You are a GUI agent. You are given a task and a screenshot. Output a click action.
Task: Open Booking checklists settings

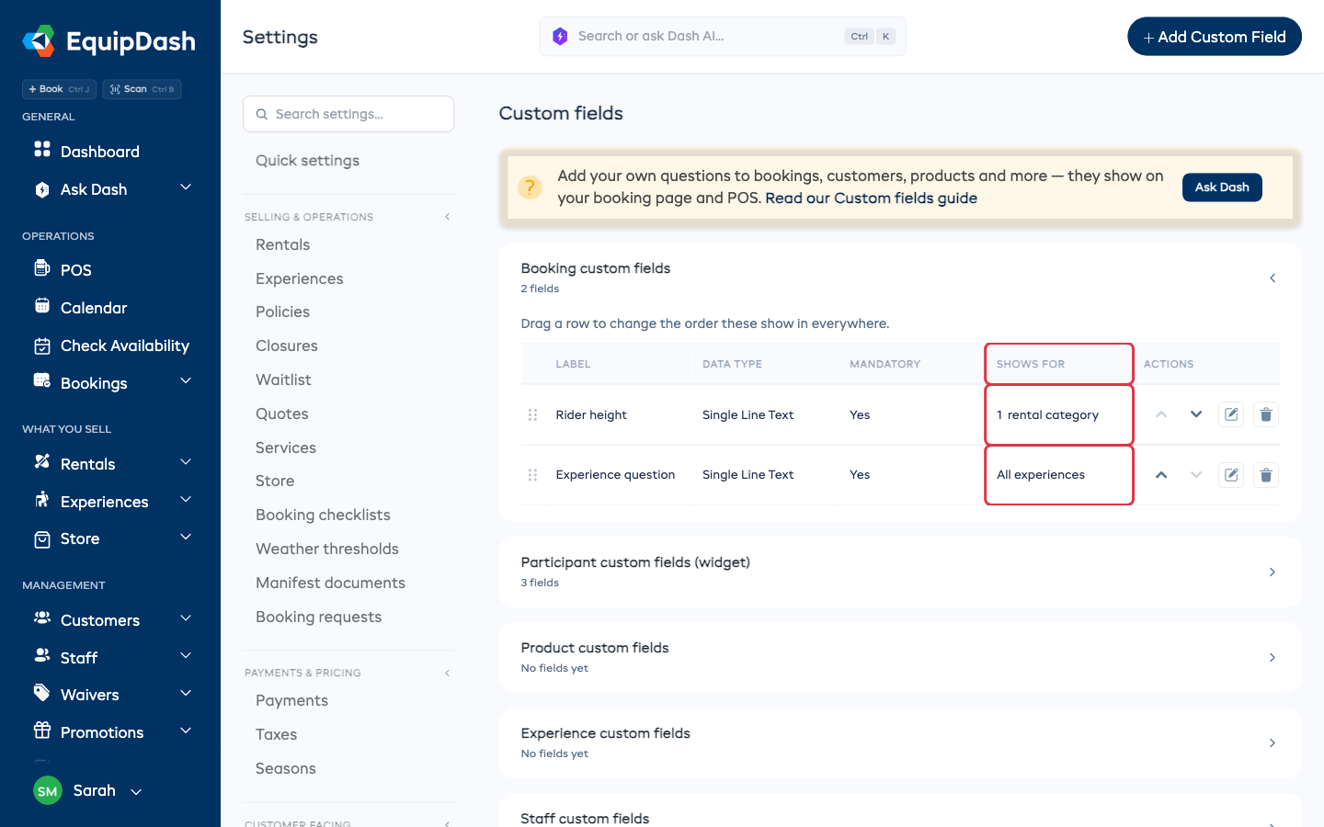[323, 515]
